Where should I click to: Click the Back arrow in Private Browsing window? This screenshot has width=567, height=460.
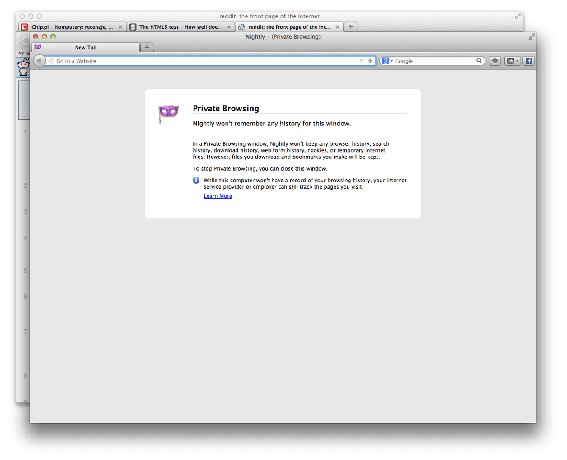39,61
